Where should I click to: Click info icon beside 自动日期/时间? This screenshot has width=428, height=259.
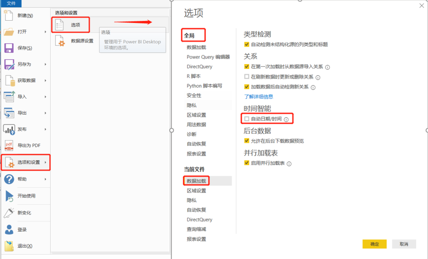[x=286, y=120]
